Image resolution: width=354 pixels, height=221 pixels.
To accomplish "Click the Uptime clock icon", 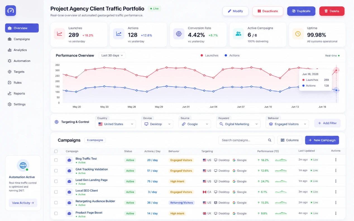I will pyautogui.click(x=298, y=34).
